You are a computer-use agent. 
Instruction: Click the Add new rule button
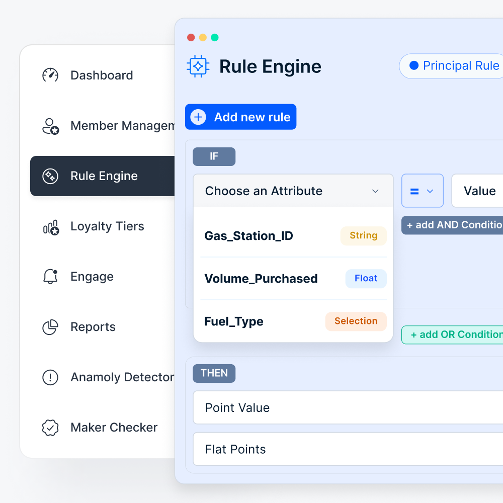coord(240,117)
